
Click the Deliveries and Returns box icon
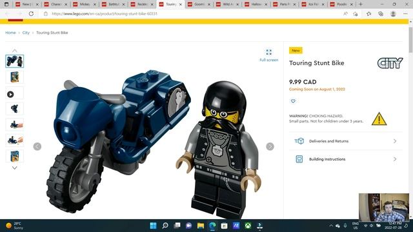tap(299, 141)
